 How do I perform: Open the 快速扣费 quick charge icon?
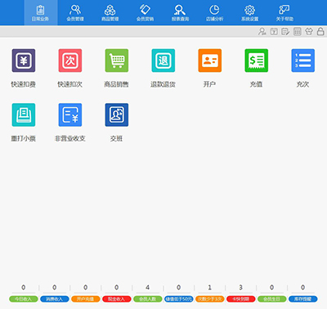(24, 60)
